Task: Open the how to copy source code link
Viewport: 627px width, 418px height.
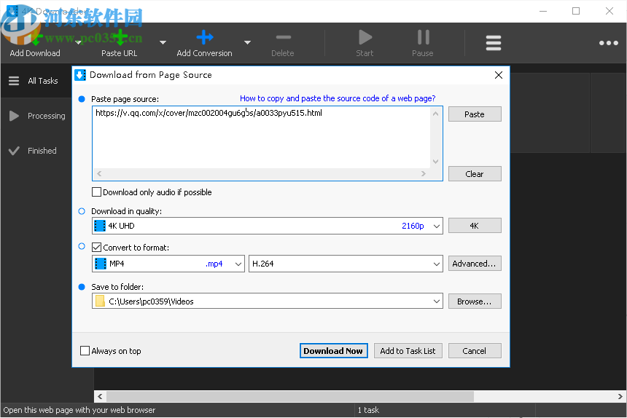Action: (338, 98)
